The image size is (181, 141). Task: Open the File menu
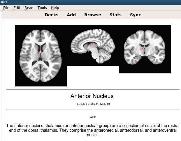[6, 8]
